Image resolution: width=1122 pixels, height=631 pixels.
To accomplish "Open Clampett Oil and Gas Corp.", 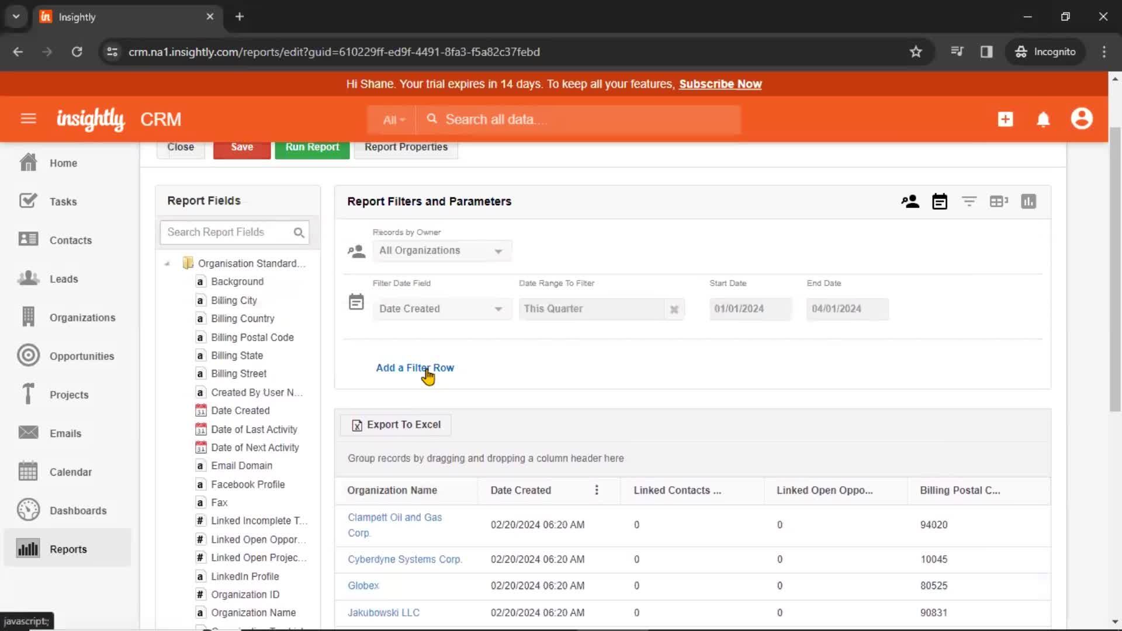I will coord(394,525).
